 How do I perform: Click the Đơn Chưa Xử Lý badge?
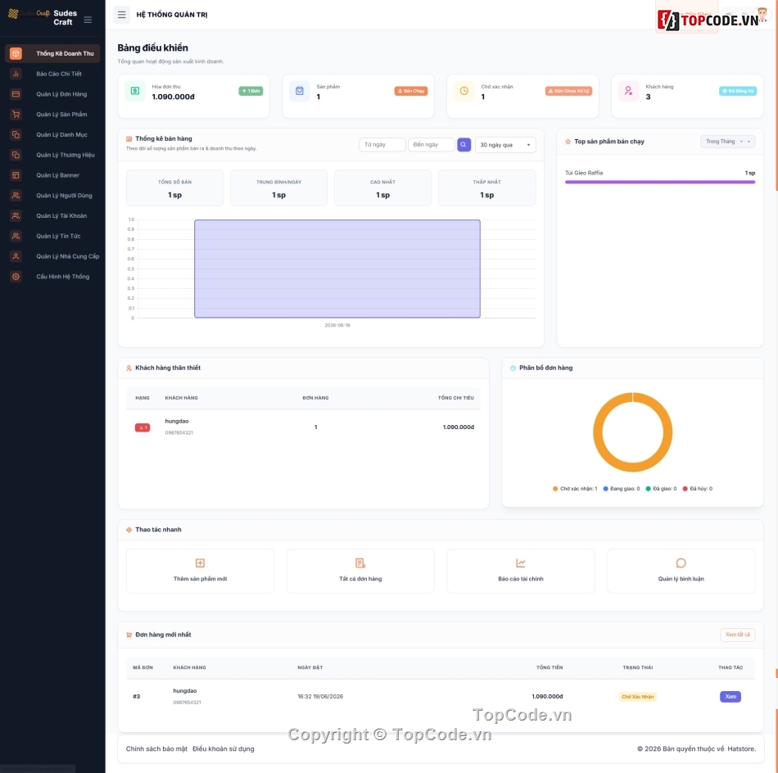click(x=568, y=91)
